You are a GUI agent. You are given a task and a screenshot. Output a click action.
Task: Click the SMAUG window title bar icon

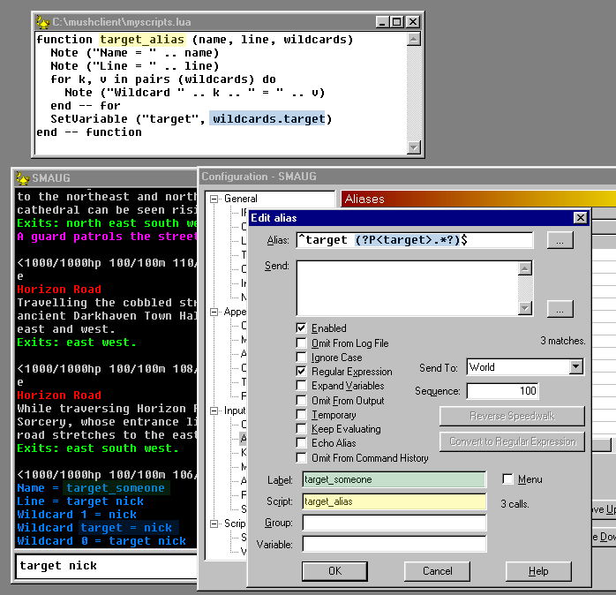pyautogui.click(x=21, y=177)
